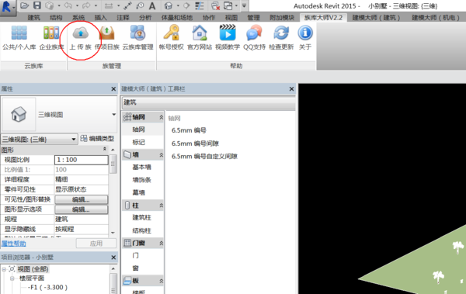
Task: Switch to the 建筑 ribbon tab
Action: [33, 18]
